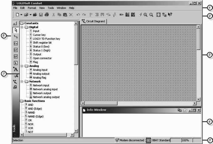Image resolution: width=213 pixels, height=144 pixels.
Task: Select LOGO! TD Function key
Action: click(x=47, y=39)
